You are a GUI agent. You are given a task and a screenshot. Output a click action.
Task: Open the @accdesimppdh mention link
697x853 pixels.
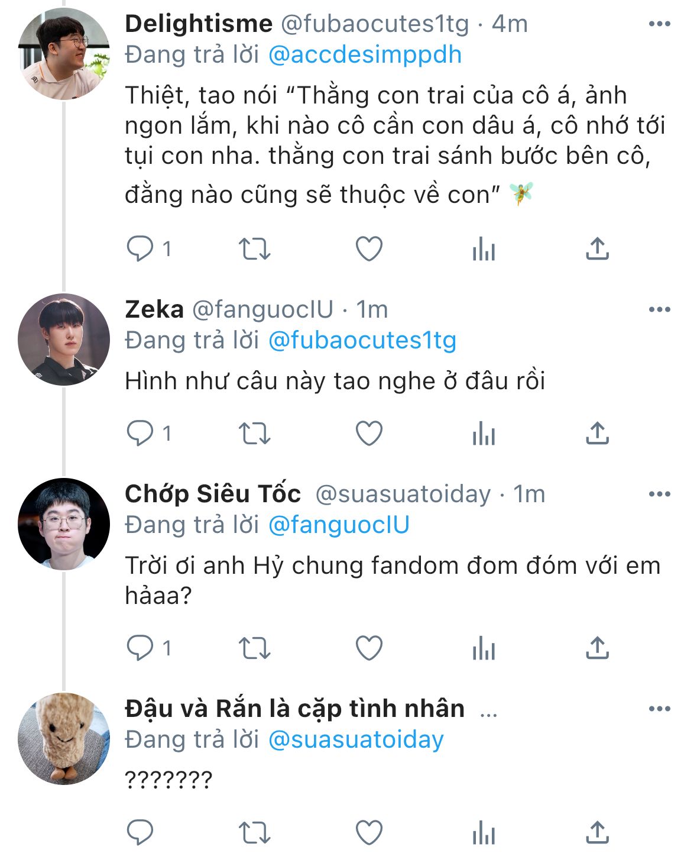tap(365, 55)
